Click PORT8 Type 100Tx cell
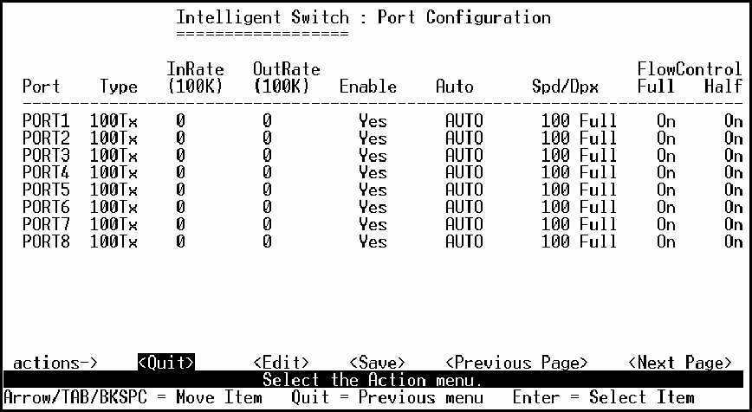Viewport: 752px width, 412px height. point(113,242)
